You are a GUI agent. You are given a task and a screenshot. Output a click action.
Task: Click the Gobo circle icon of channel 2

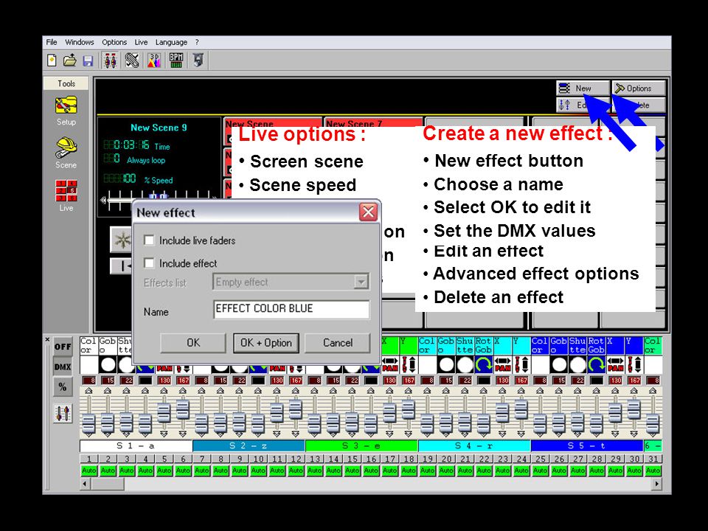pos(108,364)
